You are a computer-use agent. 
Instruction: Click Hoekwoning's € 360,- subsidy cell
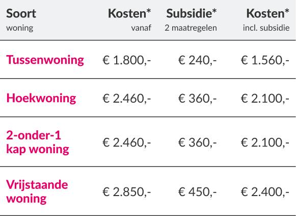(197, 99)
